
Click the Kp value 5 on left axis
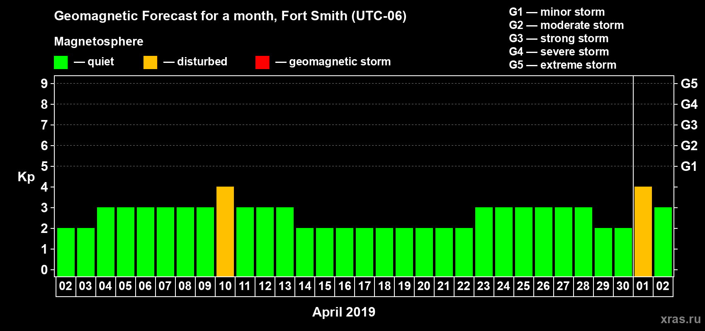(x=44, y=166)
